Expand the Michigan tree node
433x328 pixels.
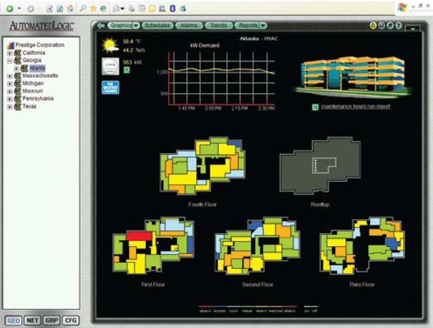tap(9, 83)
